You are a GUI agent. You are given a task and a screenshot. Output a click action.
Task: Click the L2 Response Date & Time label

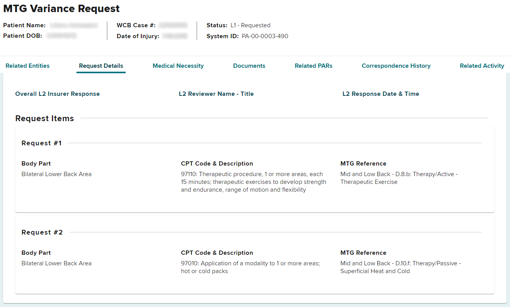pos(380,94)
